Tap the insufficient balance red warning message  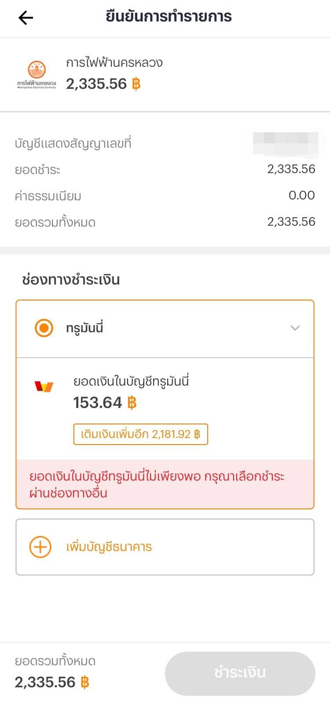pyautogui.click(x=165, y=484)
